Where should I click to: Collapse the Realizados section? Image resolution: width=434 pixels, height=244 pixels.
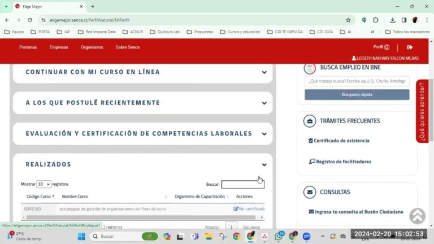(x=264, y=164)
